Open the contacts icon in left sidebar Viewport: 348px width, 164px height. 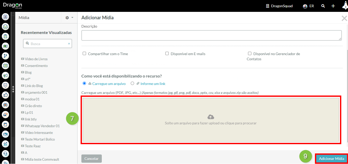point(5,17)
